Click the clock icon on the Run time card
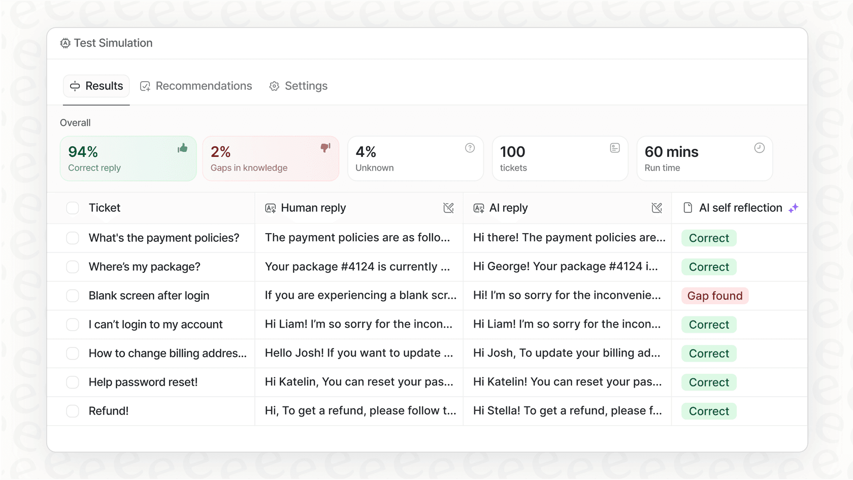 (x=759, y=147)
